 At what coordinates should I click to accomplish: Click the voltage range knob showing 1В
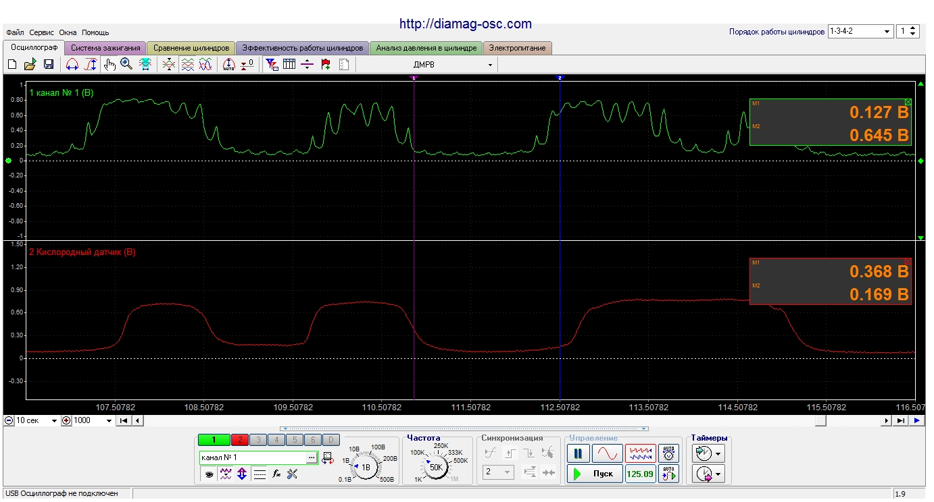[366, 467]
